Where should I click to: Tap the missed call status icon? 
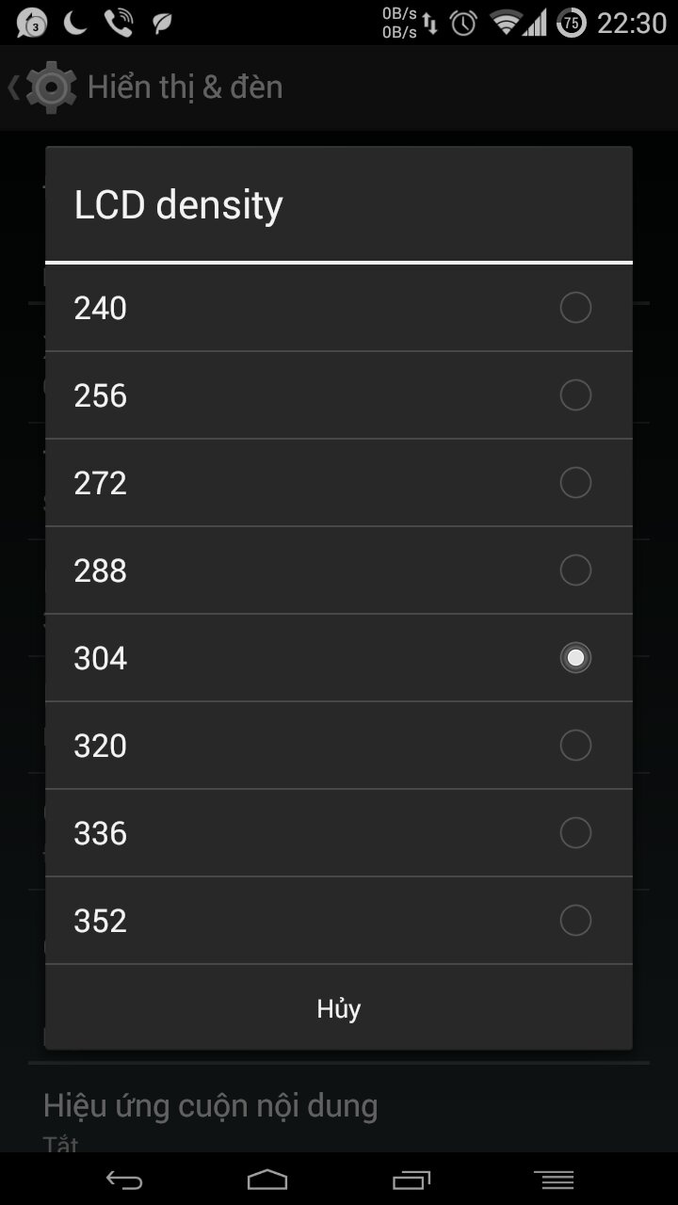point(119,23)
